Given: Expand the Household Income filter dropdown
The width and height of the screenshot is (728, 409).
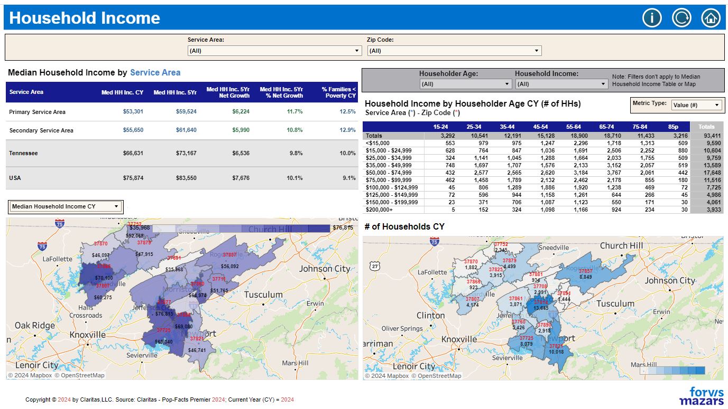Looking at the screenshot, I should pos(561,84).
